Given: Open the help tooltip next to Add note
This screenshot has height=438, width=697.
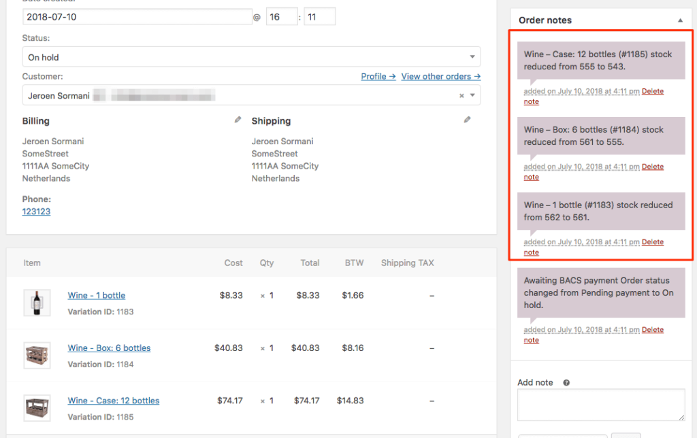Looking at the screenshot, I should (566, 382).
